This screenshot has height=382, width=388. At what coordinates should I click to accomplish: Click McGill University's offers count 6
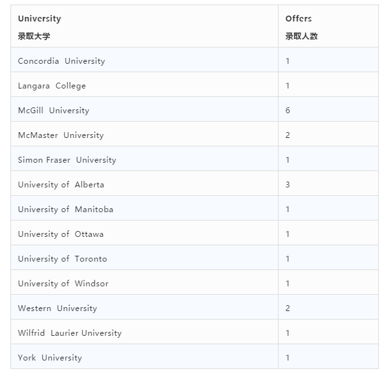point(288,111)
